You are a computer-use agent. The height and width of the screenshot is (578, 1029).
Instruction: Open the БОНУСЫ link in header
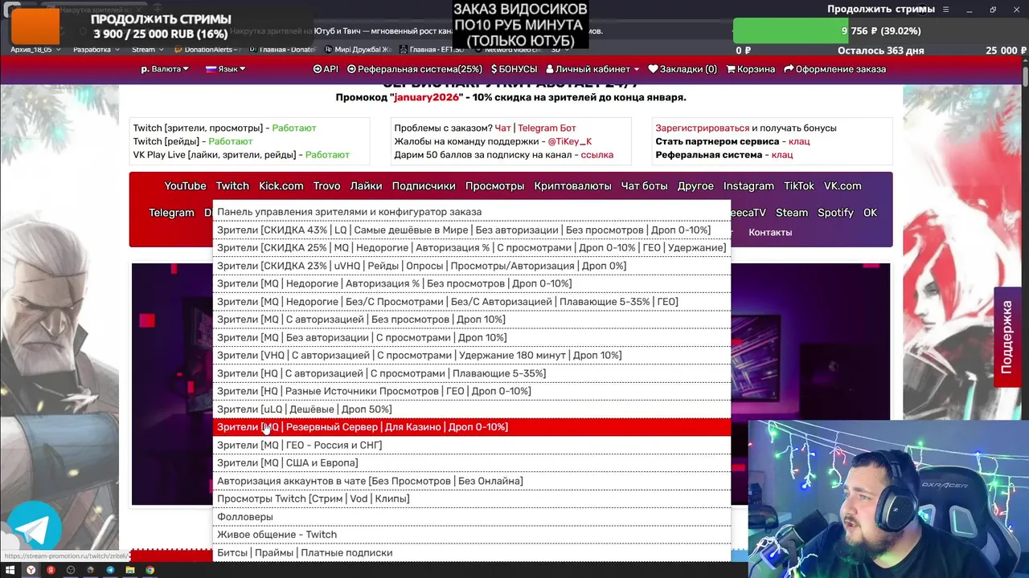tap(514, 69)
